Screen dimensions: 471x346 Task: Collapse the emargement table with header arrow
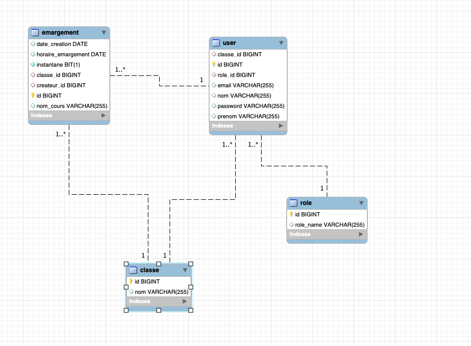(103, 33)
